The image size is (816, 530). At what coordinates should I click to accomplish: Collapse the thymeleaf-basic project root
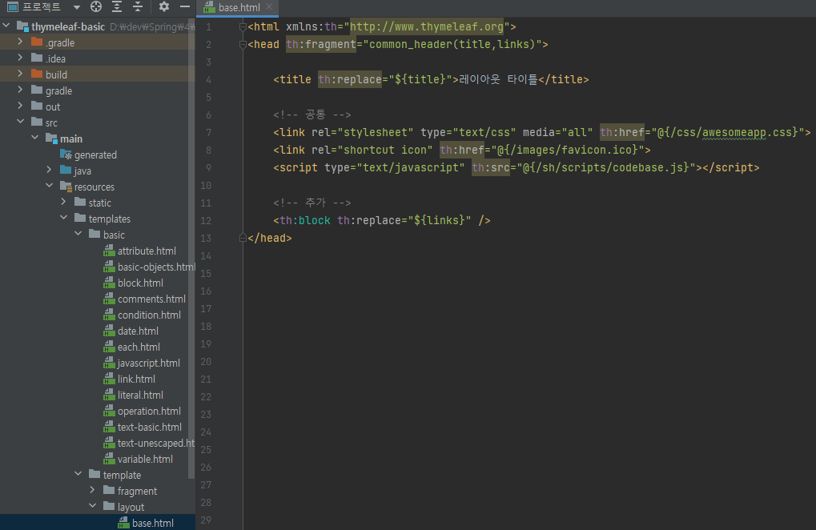[x=6, y=26]
